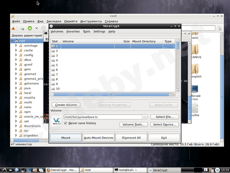Click the Mount button
The width and height of the screenshot is (230, 173).
pos(66,138)
